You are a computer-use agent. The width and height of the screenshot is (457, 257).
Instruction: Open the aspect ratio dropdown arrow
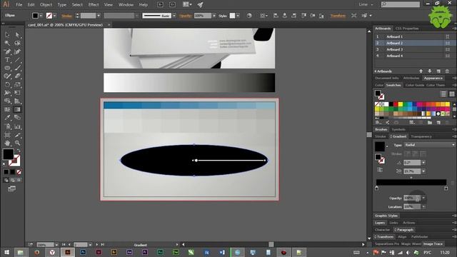coord(423,171)
